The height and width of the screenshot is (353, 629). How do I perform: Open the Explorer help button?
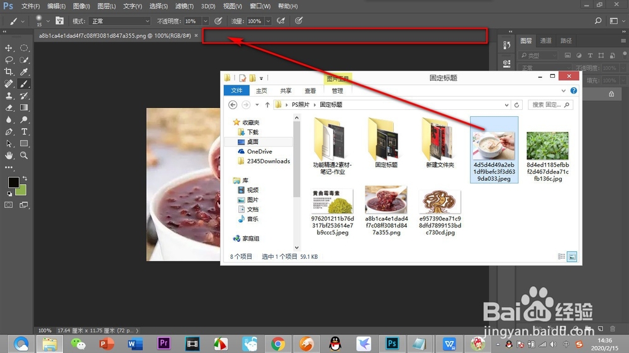click(x=574, y=90)
